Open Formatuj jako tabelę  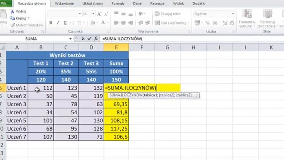[x=268, y=19]
